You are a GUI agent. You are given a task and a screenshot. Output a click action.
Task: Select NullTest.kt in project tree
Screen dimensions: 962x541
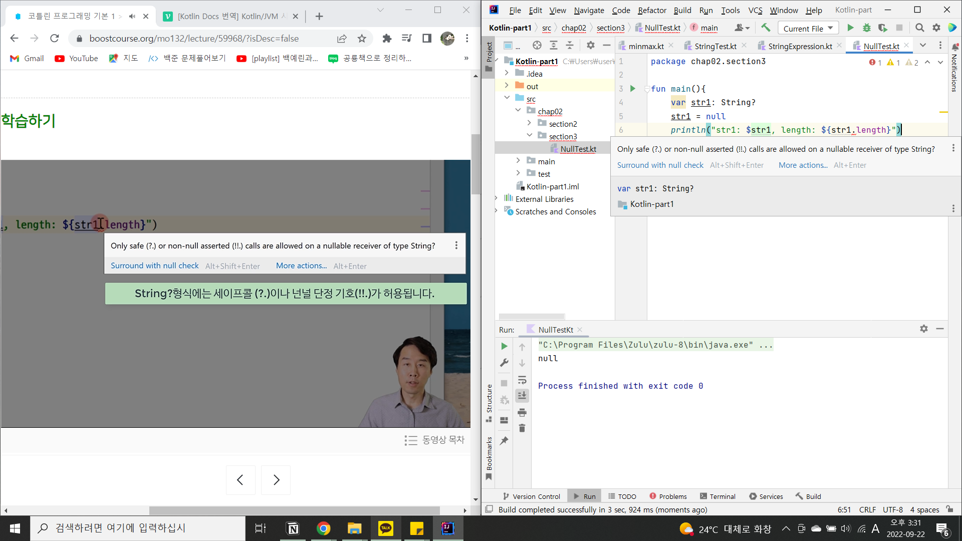coord(578,149)
